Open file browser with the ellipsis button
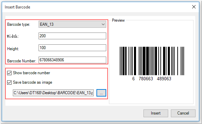 pyautogui.click(x=101, y=93)
